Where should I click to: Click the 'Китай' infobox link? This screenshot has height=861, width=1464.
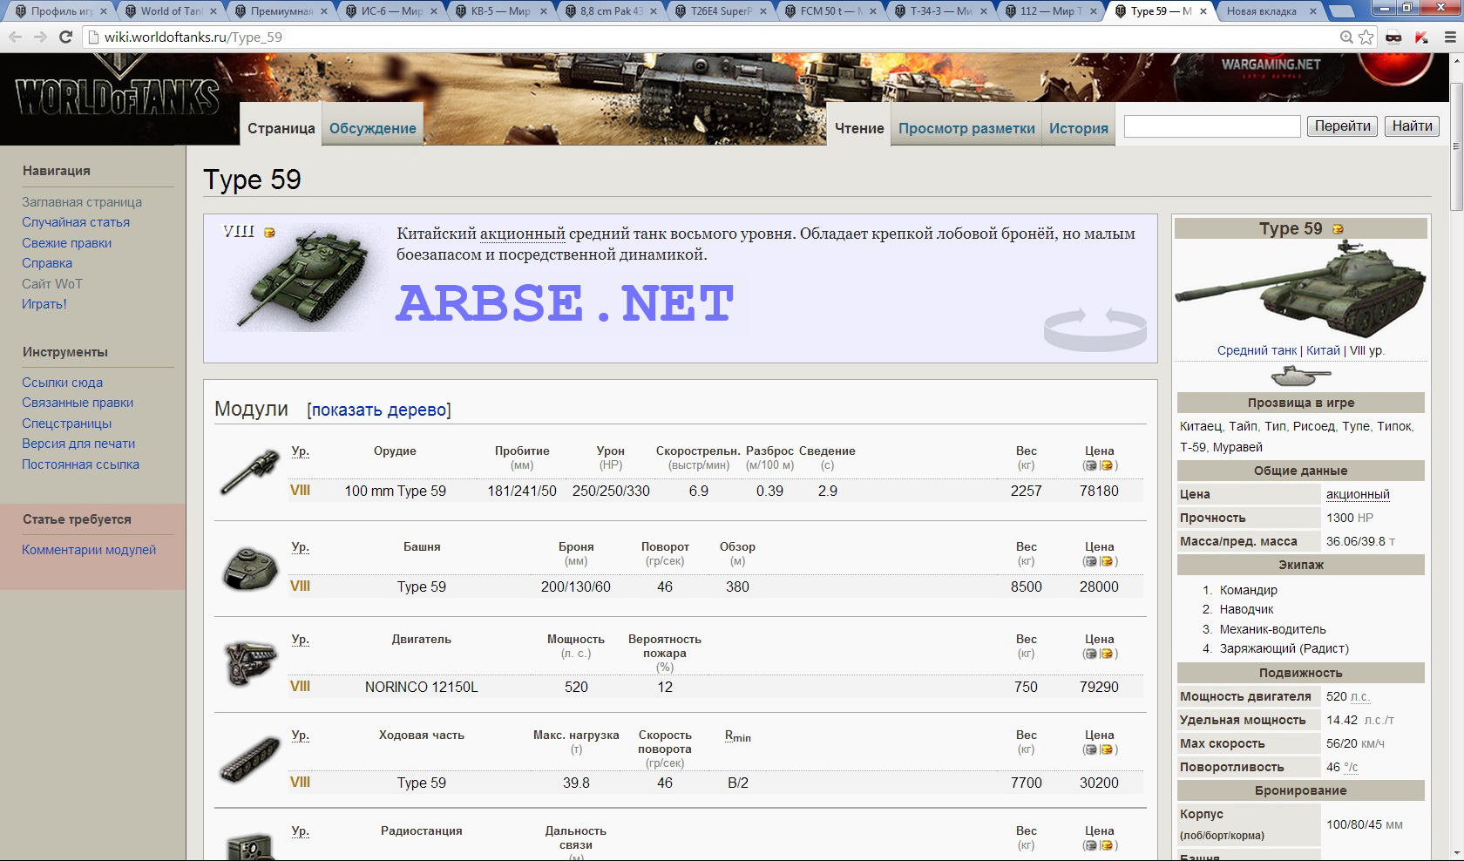[1323, 350]
